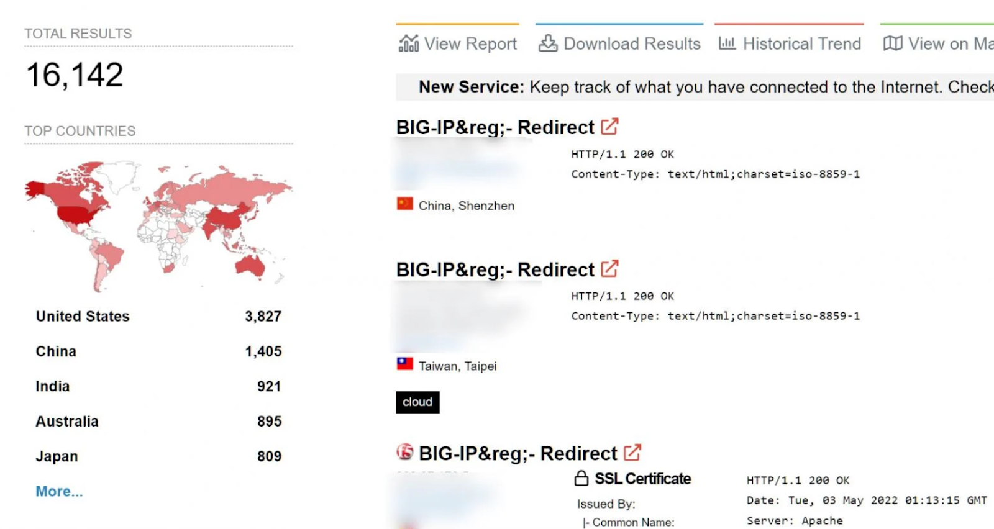994x529 pixels.
Task: Click the More... countries link
Action: click(x=59, y=491)
